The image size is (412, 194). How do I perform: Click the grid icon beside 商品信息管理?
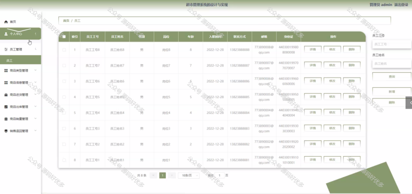coord(6,83)
